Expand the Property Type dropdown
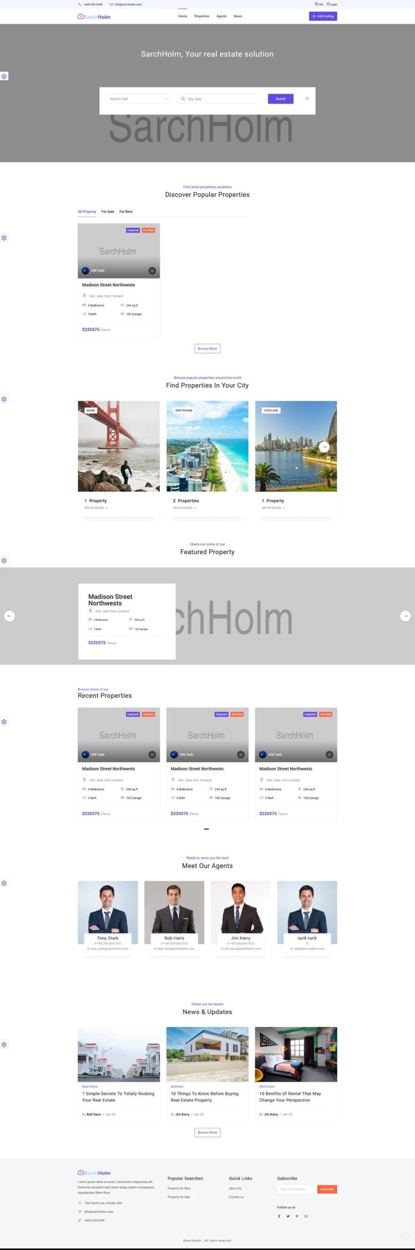The width and height of the screenshot is (415, 1250). coord(138,99)
